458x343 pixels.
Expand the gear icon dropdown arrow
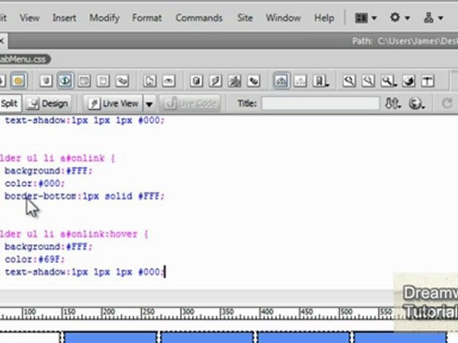[407, 19]
